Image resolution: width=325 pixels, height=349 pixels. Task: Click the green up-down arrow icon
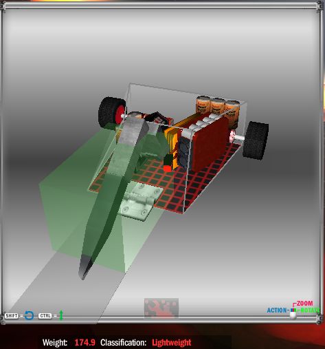pyautogui.click(x=61, y=315)
